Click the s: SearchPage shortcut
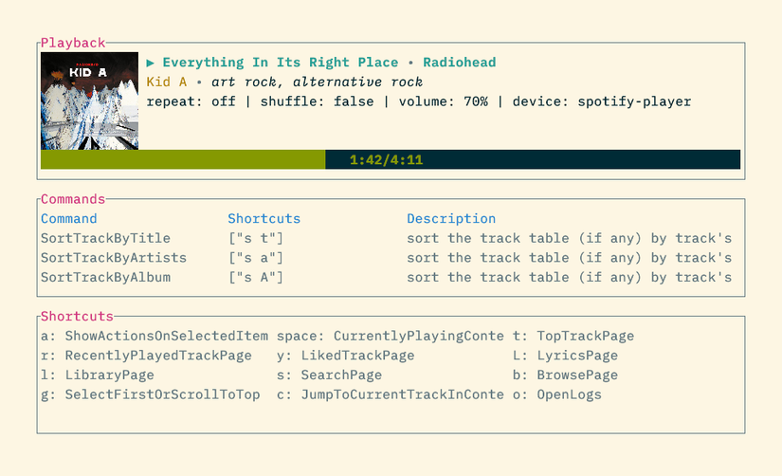 pos(330,375)
